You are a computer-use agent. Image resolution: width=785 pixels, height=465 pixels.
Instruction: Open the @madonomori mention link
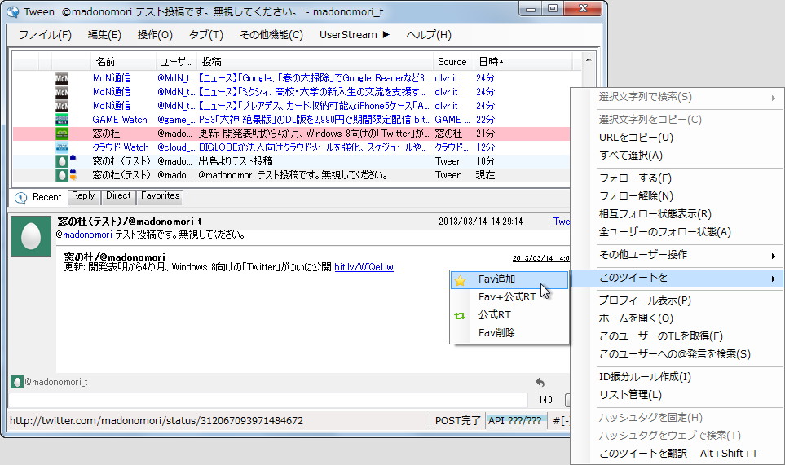[87, 235]
